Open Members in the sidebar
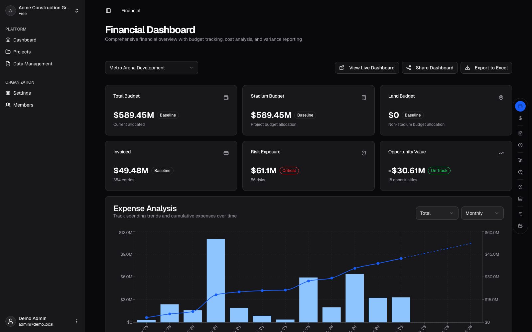532x332 pixels. (43, 105)
